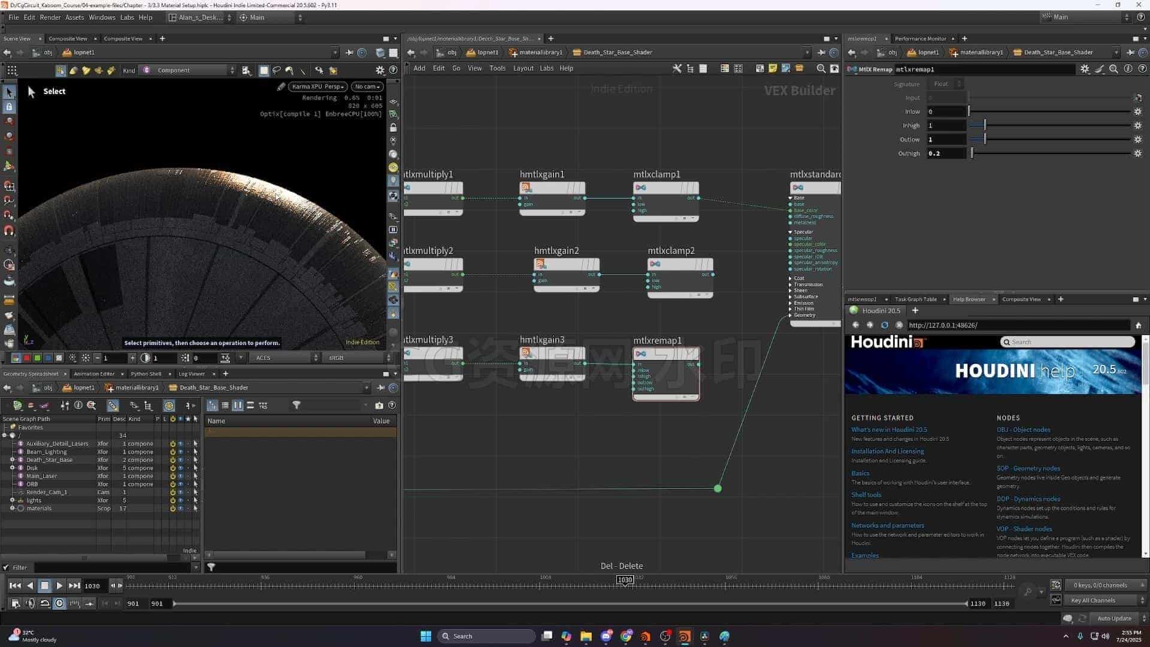Viewport: 1150px width, 647px height.
Task: Click the Windows Start button
Action: tap(426, 636)
